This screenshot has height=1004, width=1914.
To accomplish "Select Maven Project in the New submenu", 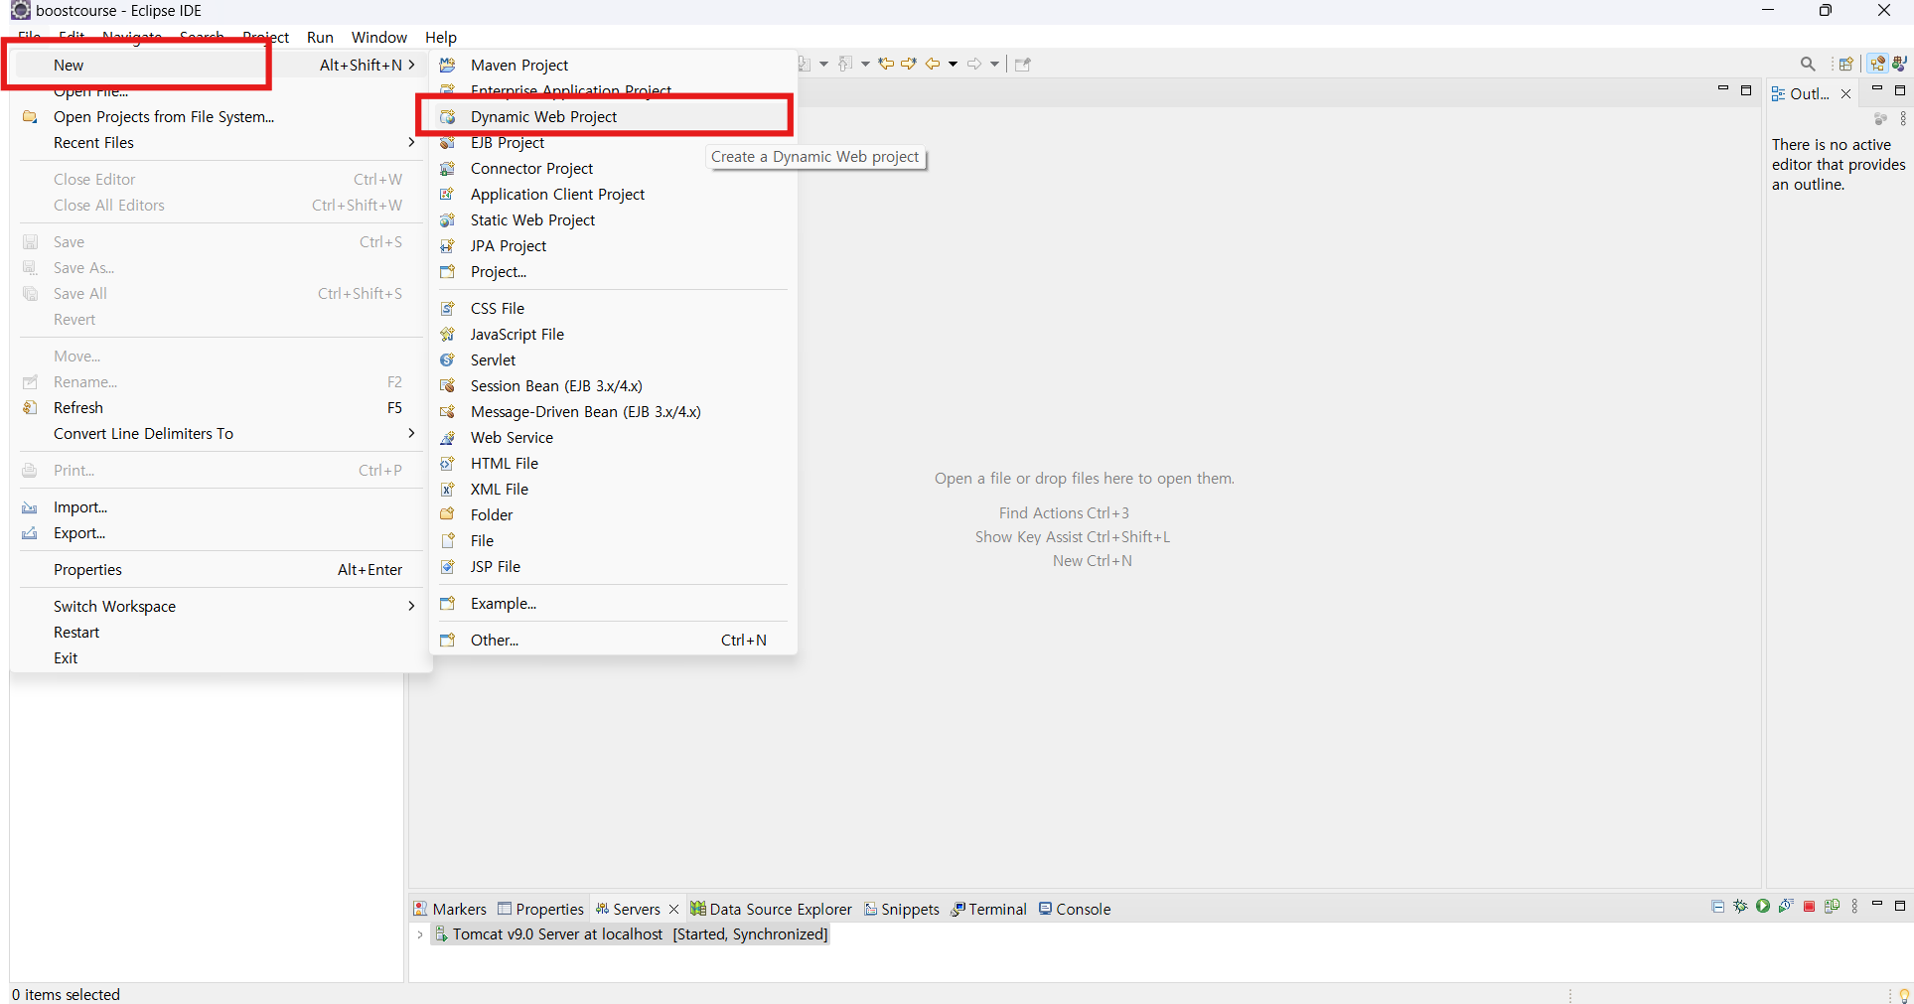I will (x=612, y=65).
